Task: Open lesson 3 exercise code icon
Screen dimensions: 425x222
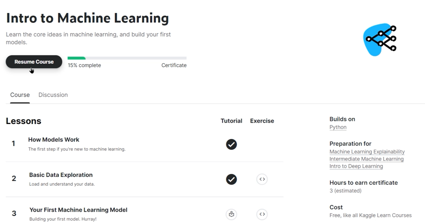Action: (262, 214)
